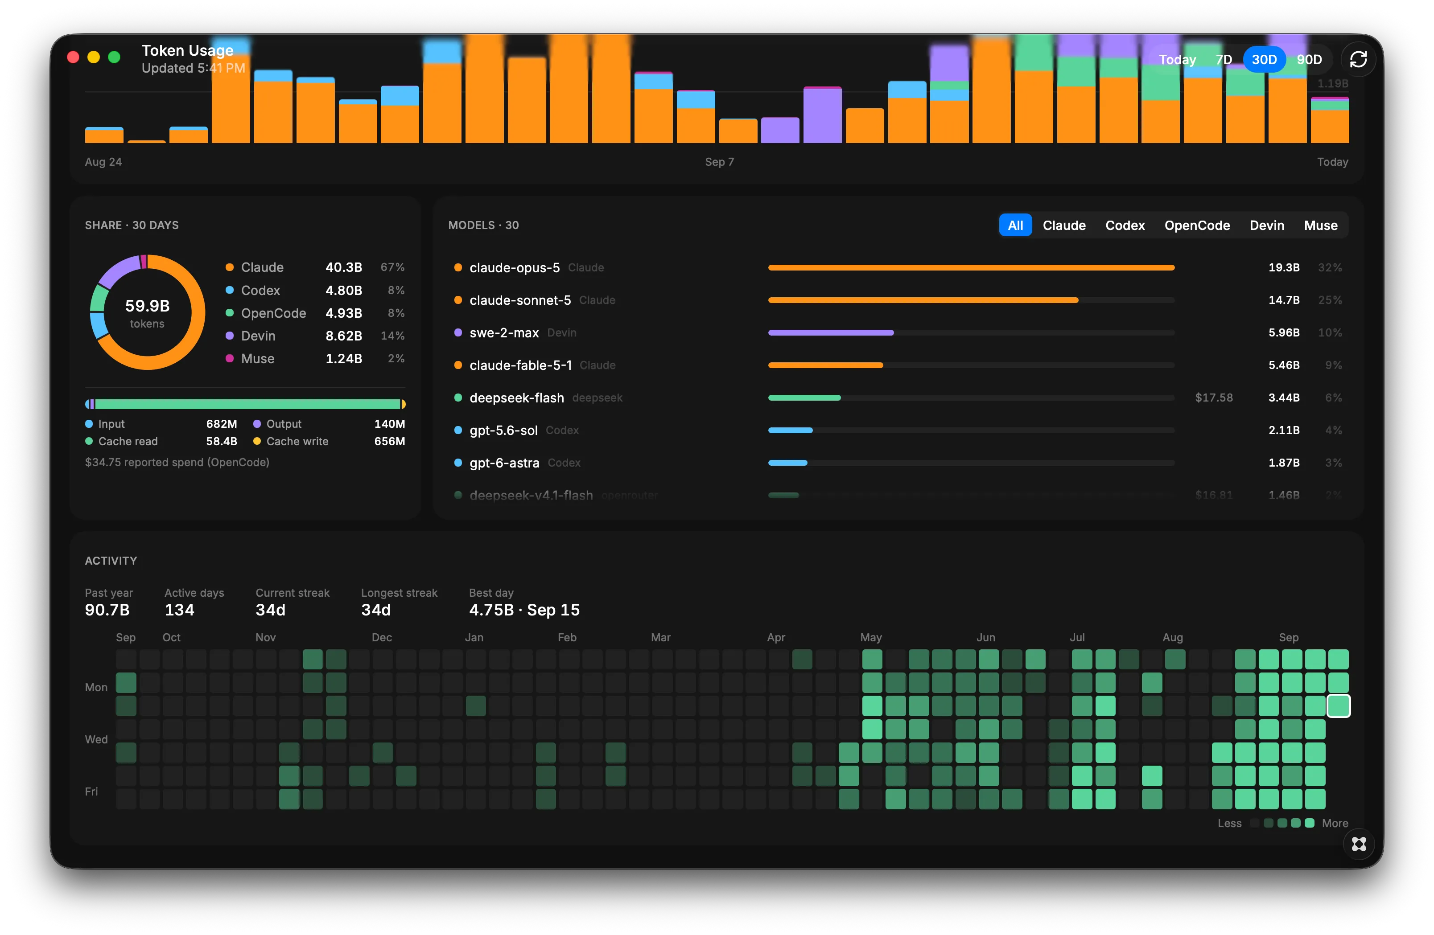This screenshot has width=1434, height=935.
Task: Click the Claude legend entry in Share panel
Action: coord(314,267)
